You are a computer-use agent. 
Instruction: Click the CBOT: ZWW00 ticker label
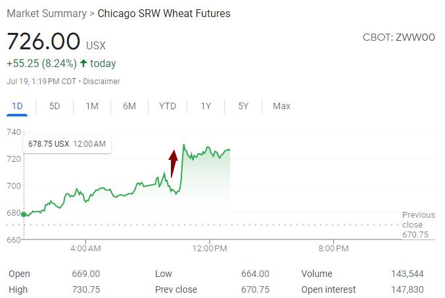point(399,38)
